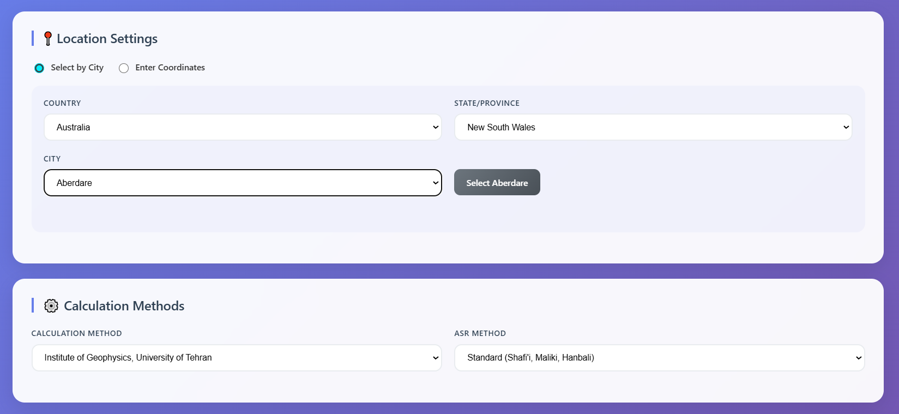Click the Location Settings heading
Screen dimensions: 899x414
[107, 39]
